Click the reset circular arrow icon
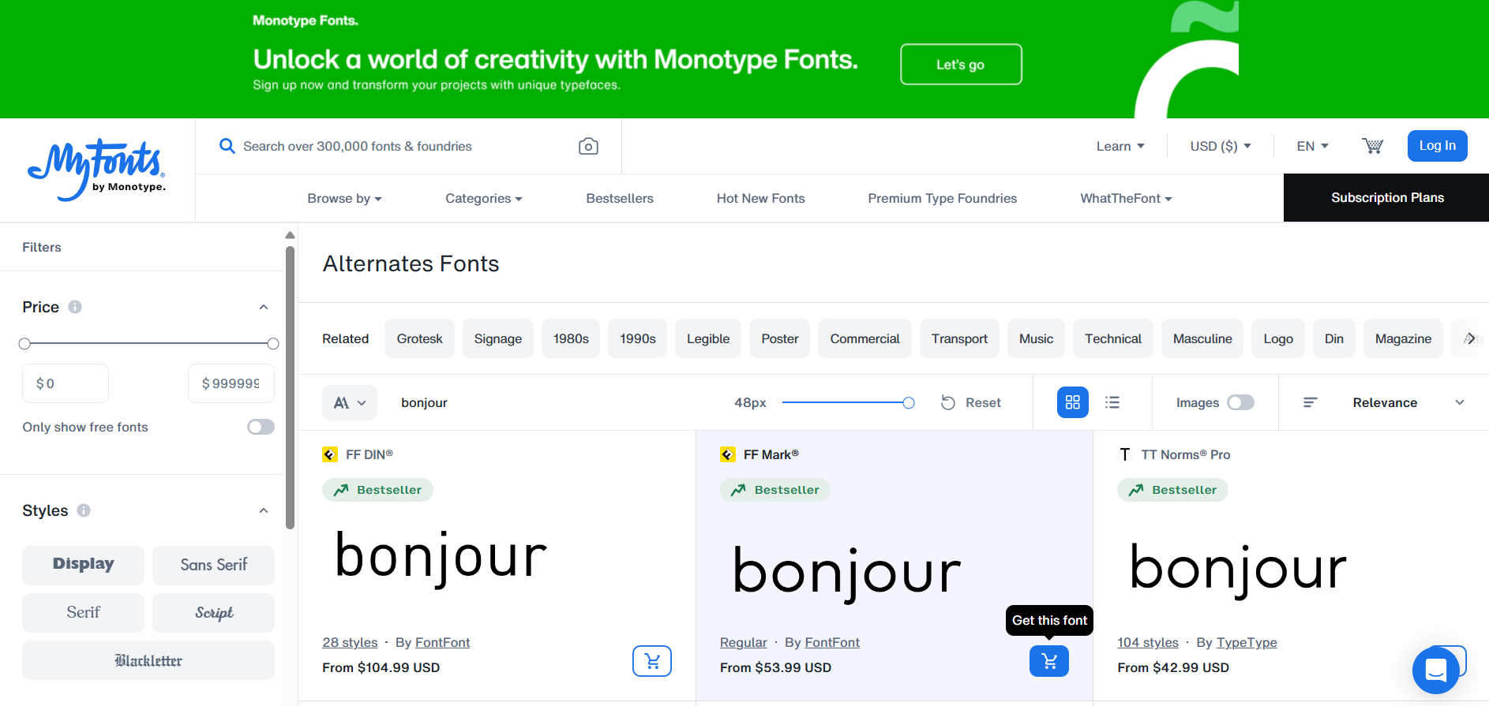The image size is (1489, 706). (948, 402)
